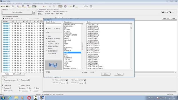Click the chip-with-arrows toolbar icon
The height and width of the screenshot is (100, 178).
tap(86, 6)
